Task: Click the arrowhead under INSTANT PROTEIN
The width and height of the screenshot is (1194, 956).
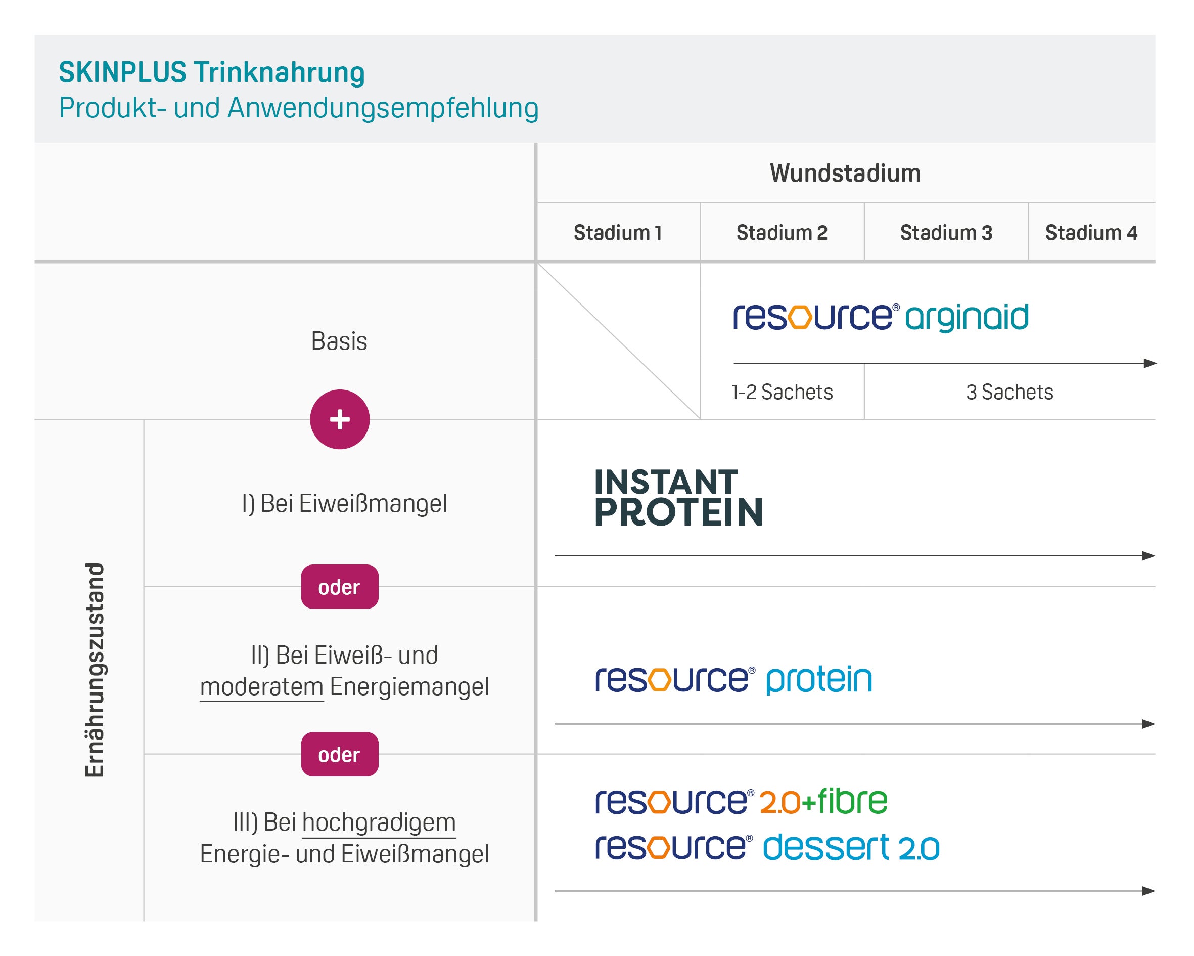Action: [1148, 556]
